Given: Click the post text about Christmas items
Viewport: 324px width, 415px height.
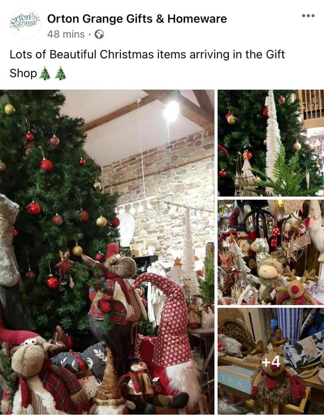Looking at the screenshot, I should (147, 64).
